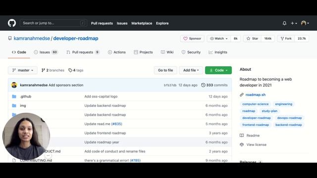Open Add code of conduct and rename files commit

point(115,151)
